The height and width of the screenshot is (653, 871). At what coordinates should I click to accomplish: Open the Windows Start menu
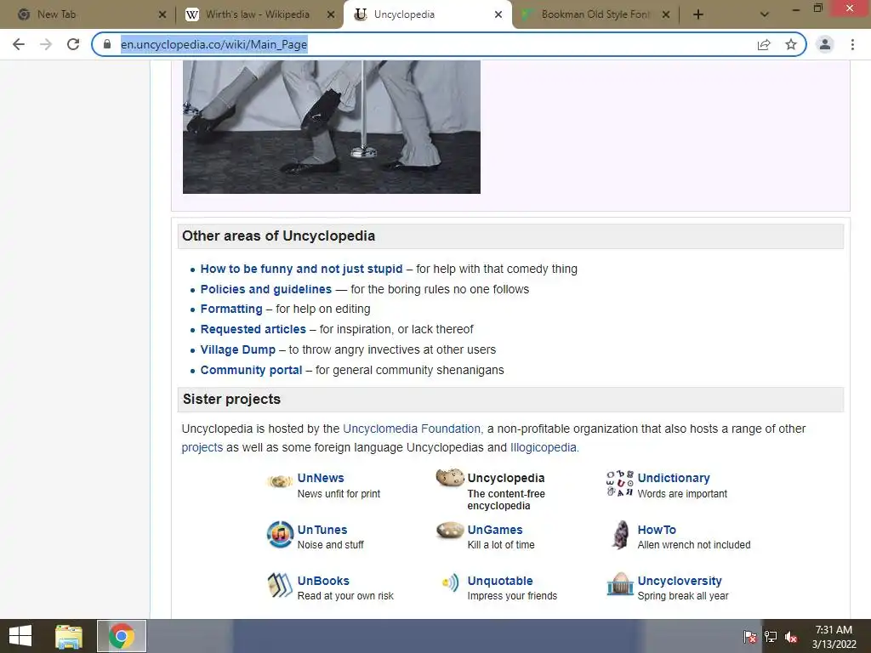[x=20, y=636]
